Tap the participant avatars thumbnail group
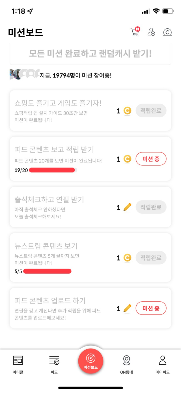This screenshot has height=393, width=181. 24,74
